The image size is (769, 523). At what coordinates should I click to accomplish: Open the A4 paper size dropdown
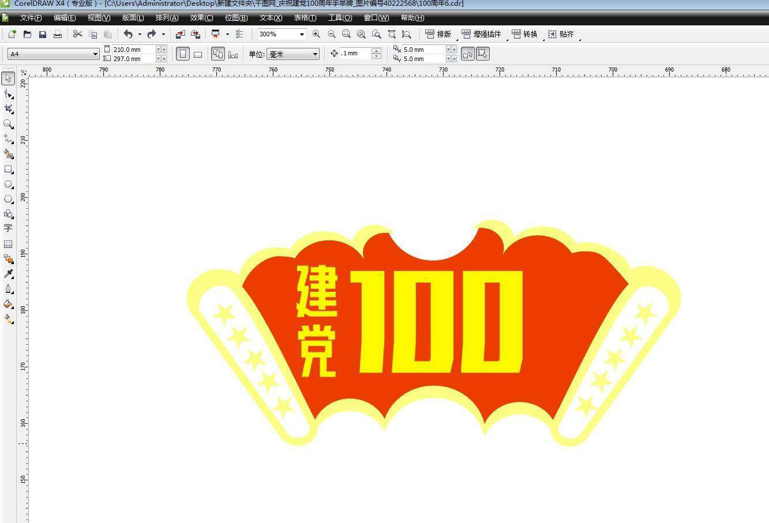[95, 54]
